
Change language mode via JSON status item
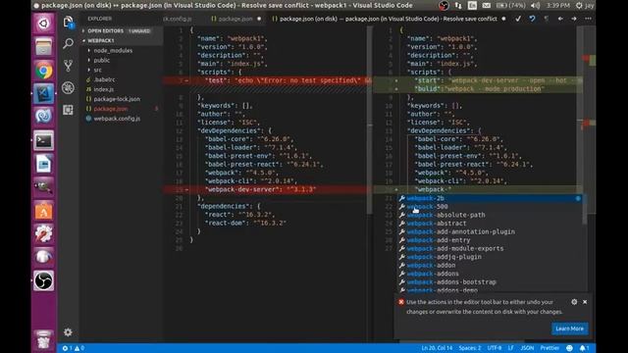point(527,348)
